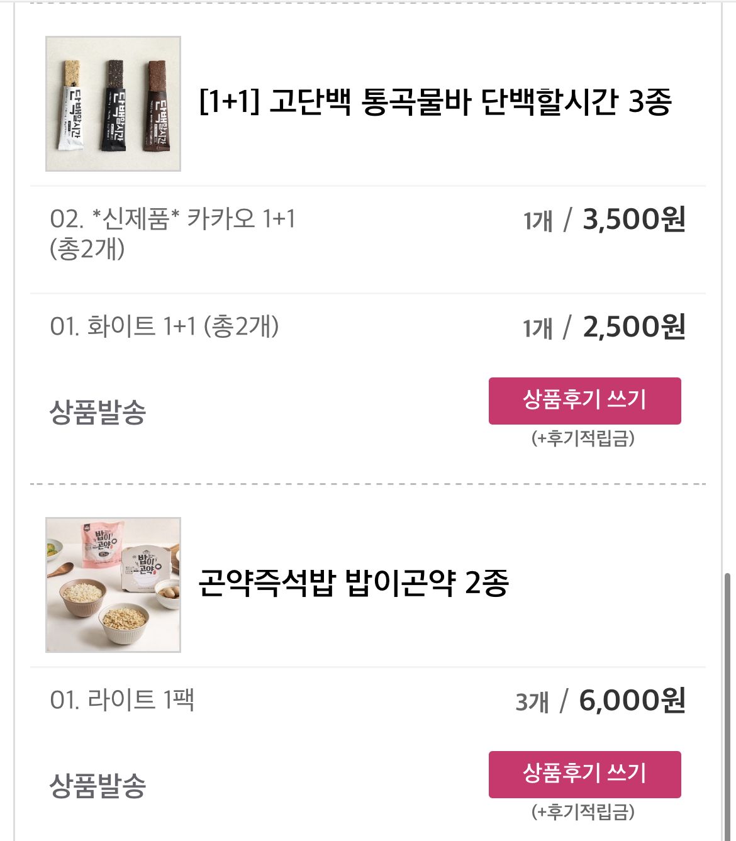The image size is (736, 841).
Task: Click the 3,500원 price
Action: [633, 220]
